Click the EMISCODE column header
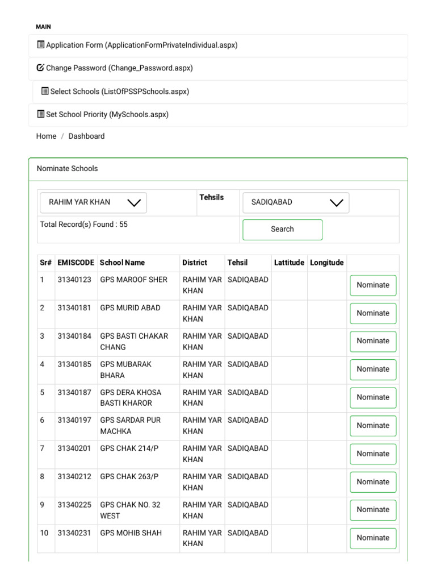The height and width of the screenshot is (582, 436). (76, 263)
